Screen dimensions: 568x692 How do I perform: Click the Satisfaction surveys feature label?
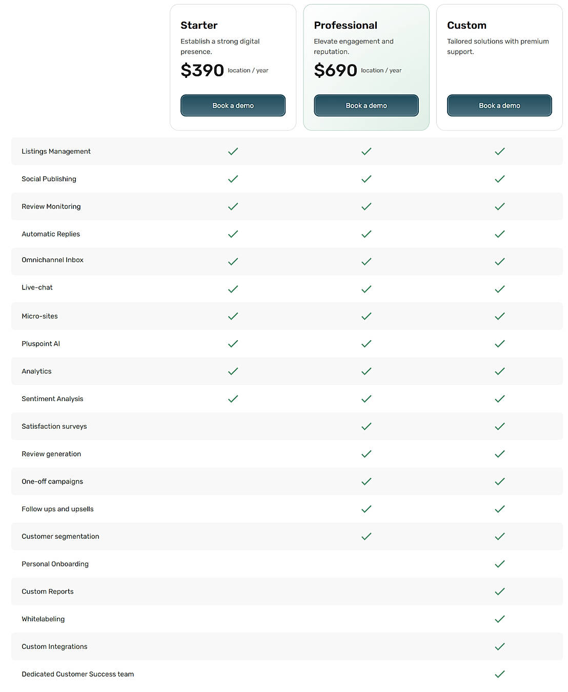coord(54,427)
